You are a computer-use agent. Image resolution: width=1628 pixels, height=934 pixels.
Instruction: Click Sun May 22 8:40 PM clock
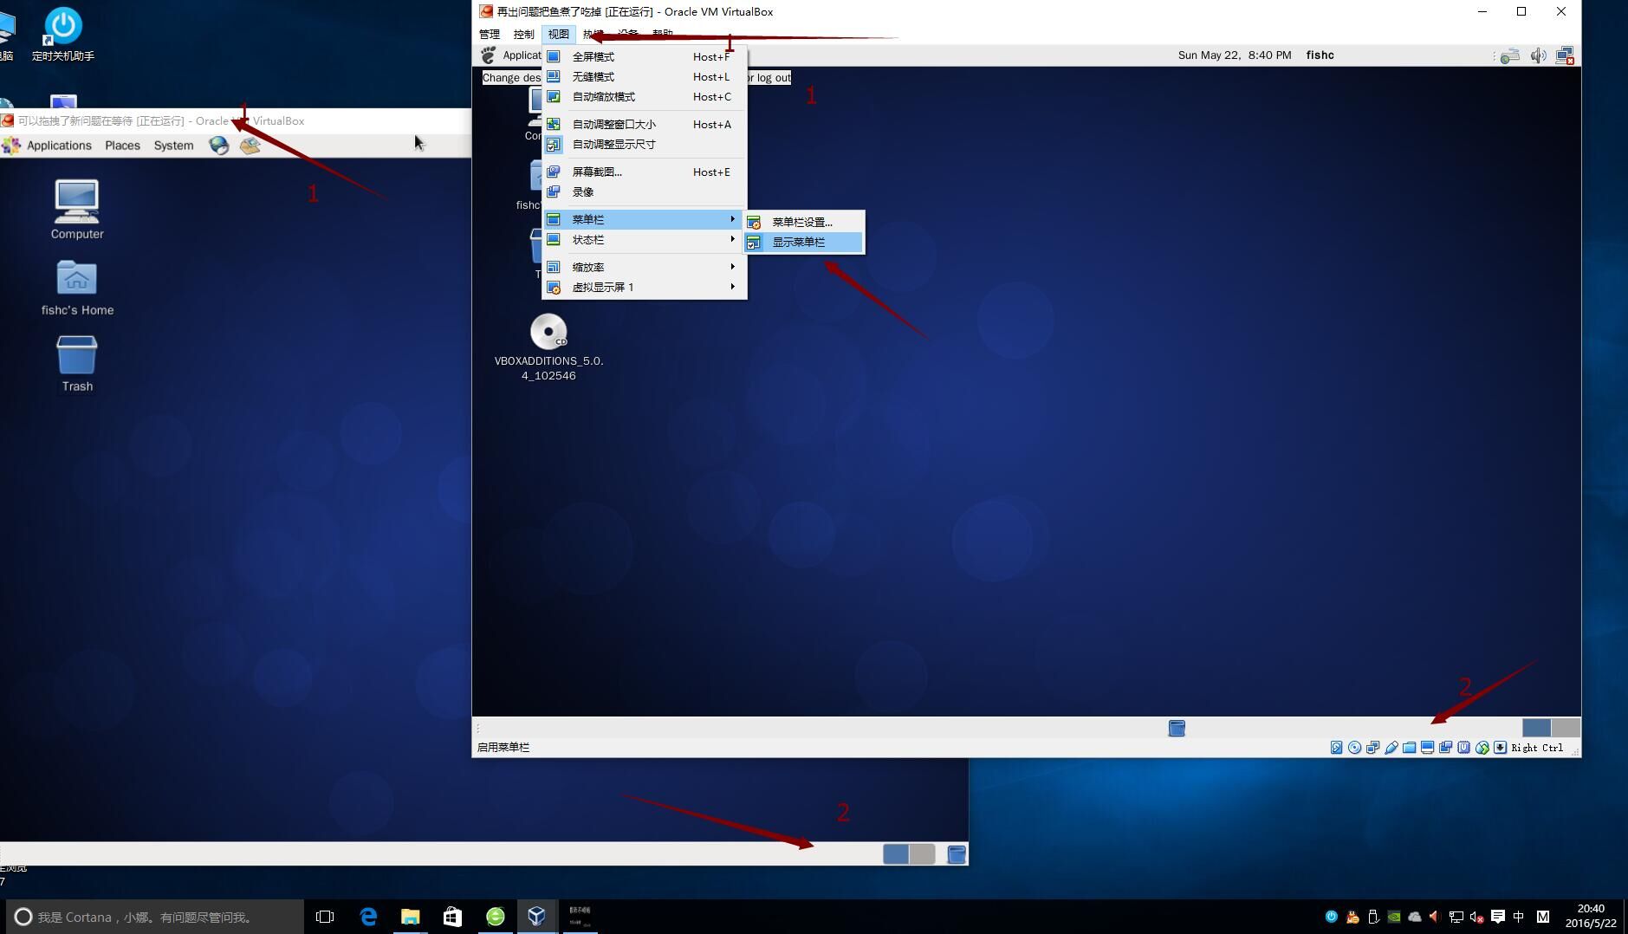coord(1234,55)
